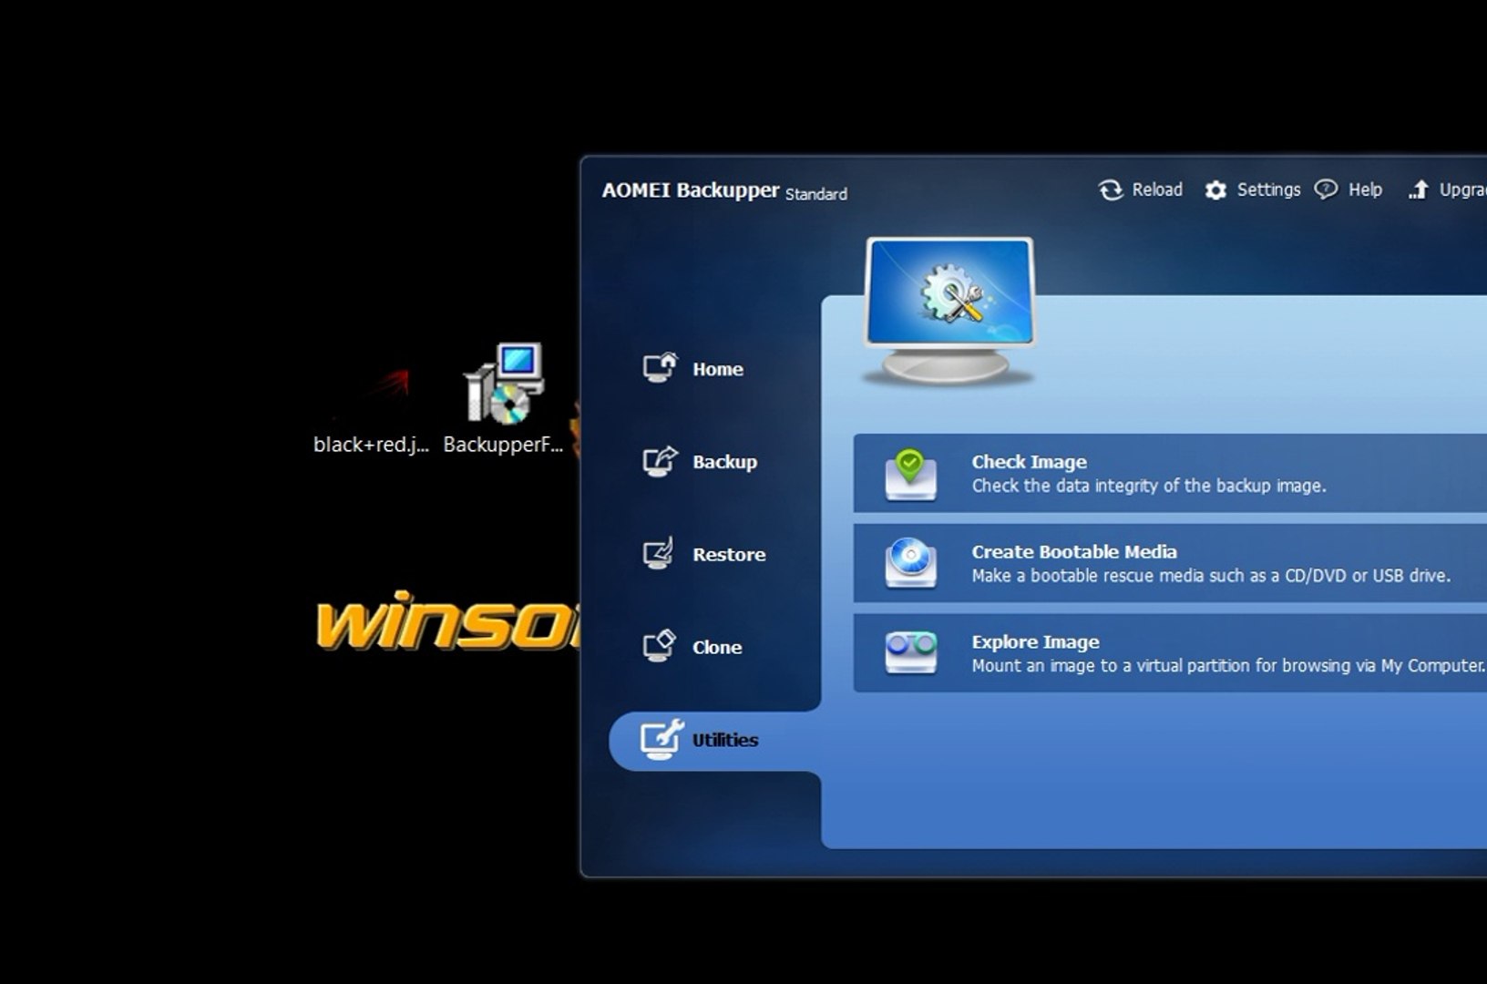
Task: Click the 'BackupperF...' file name label
Action: pyautogui.click(x=503, y=445)
